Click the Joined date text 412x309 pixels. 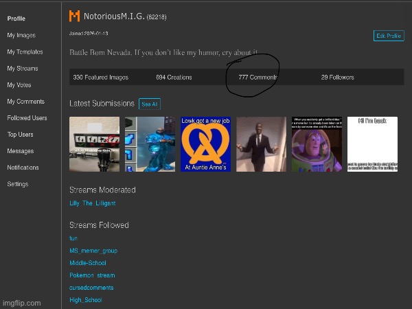tap(89, 34)
